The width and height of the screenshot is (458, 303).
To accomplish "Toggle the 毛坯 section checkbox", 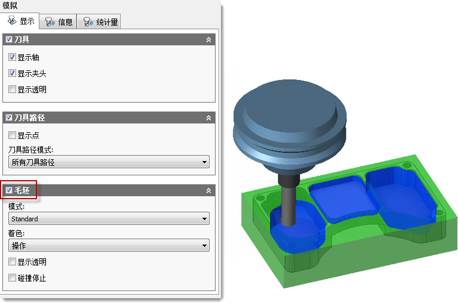I will click(x=9, y=190).
